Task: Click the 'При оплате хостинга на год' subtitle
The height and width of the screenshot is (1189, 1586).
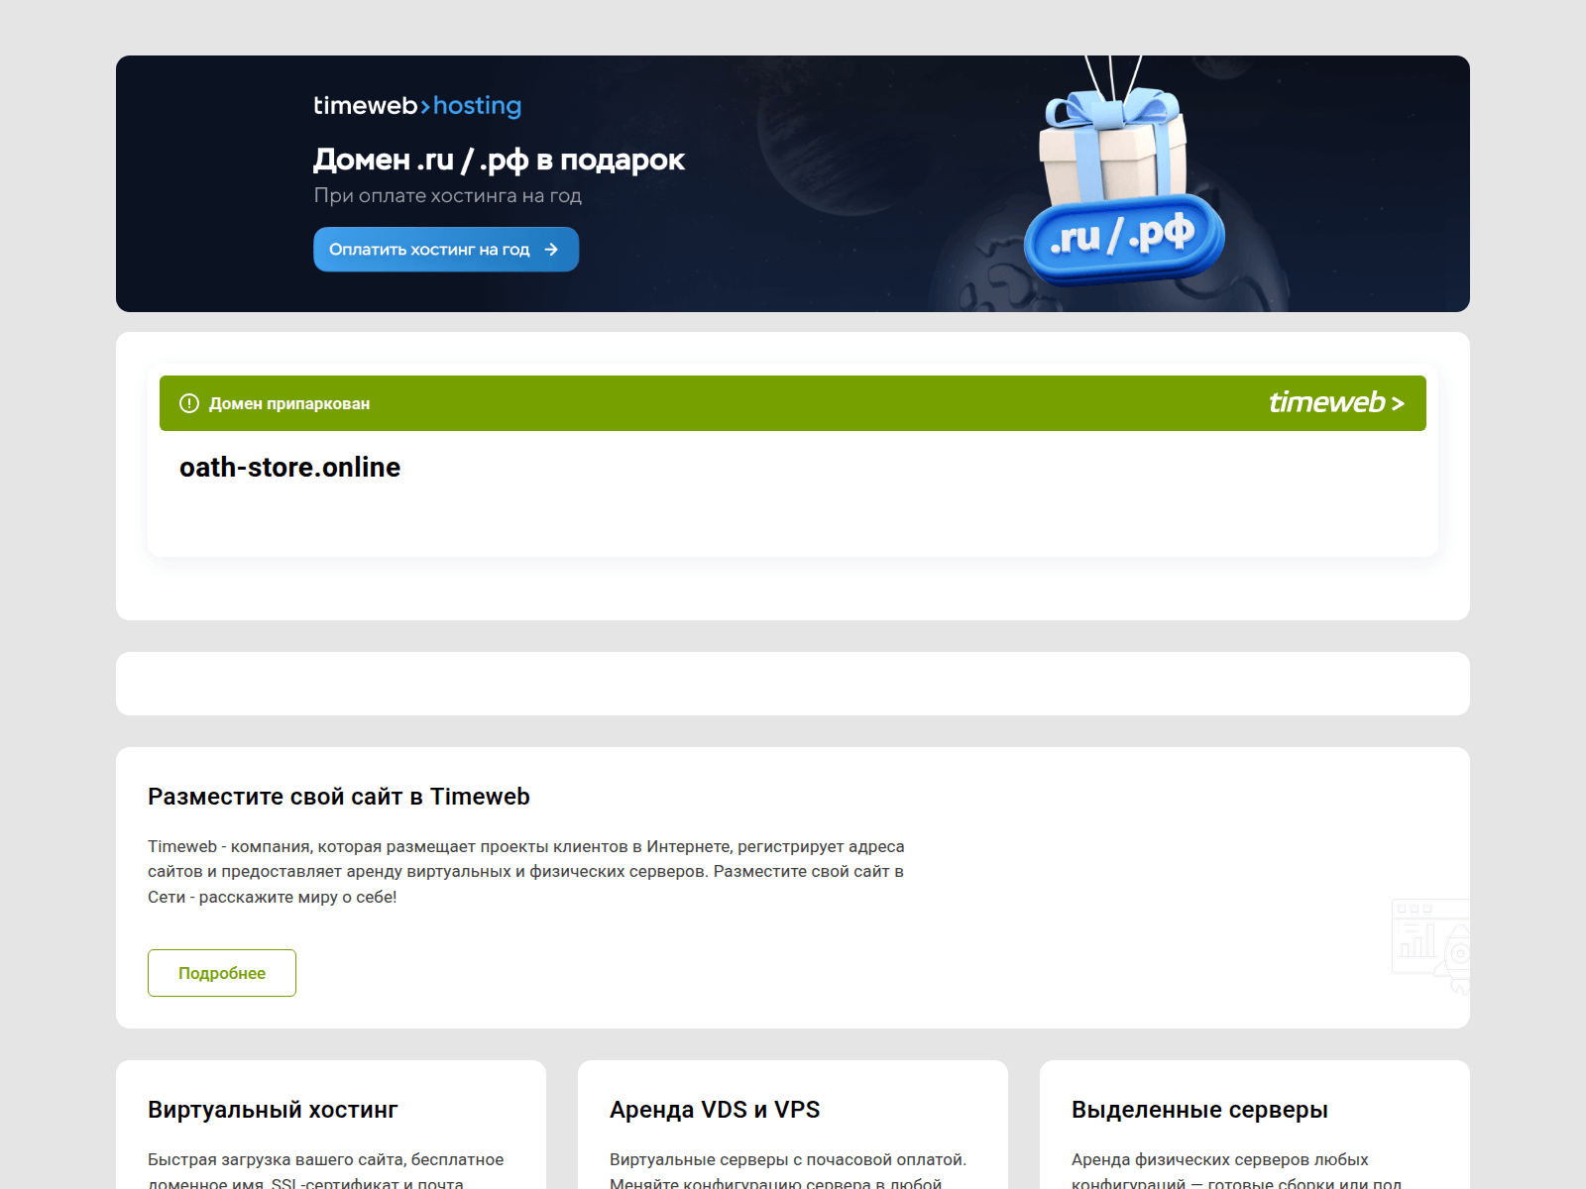Action: 447,196
